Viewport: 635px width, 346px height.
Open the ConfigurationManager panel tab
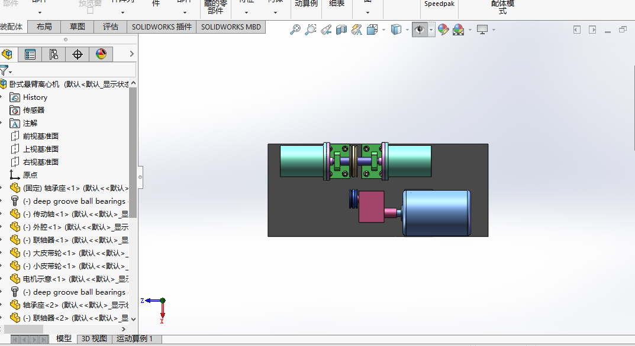coord(54,54)
